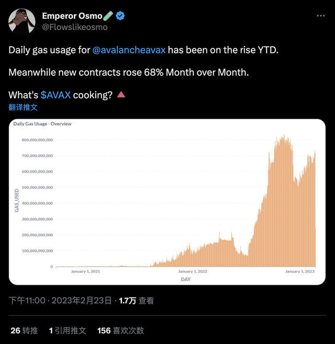Click the GAS_USED y-axis label

[17, 201]
